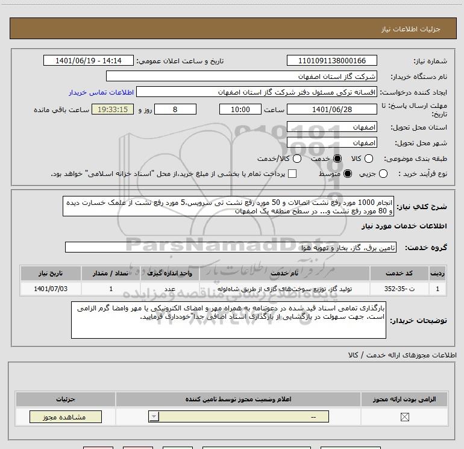
Task: Click the request creator field افسانه ترکی
Action: pos(257,92)
